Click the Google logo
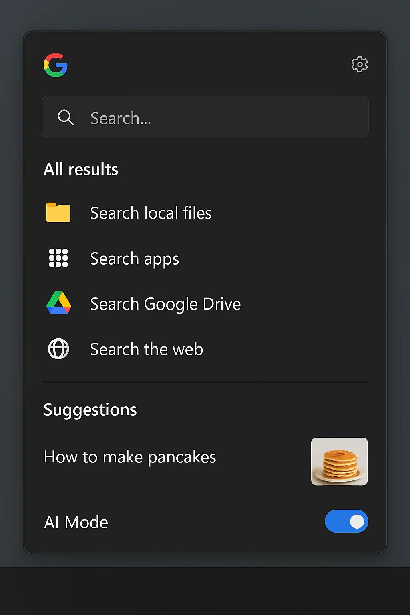 point(56,65)
